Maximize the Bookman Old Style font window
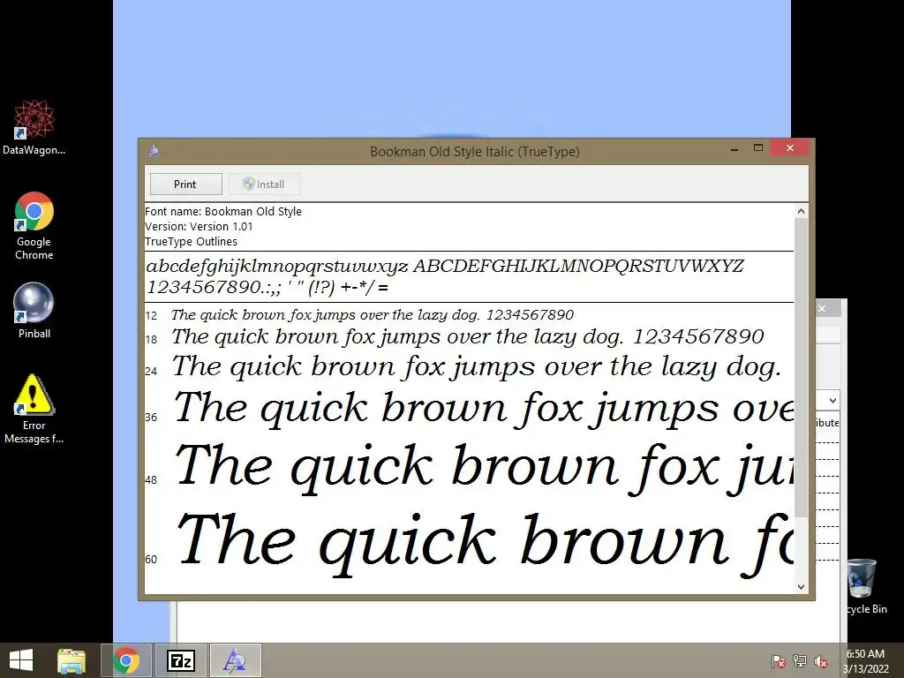Screen dimensions: 904x678 pos(758,148)
